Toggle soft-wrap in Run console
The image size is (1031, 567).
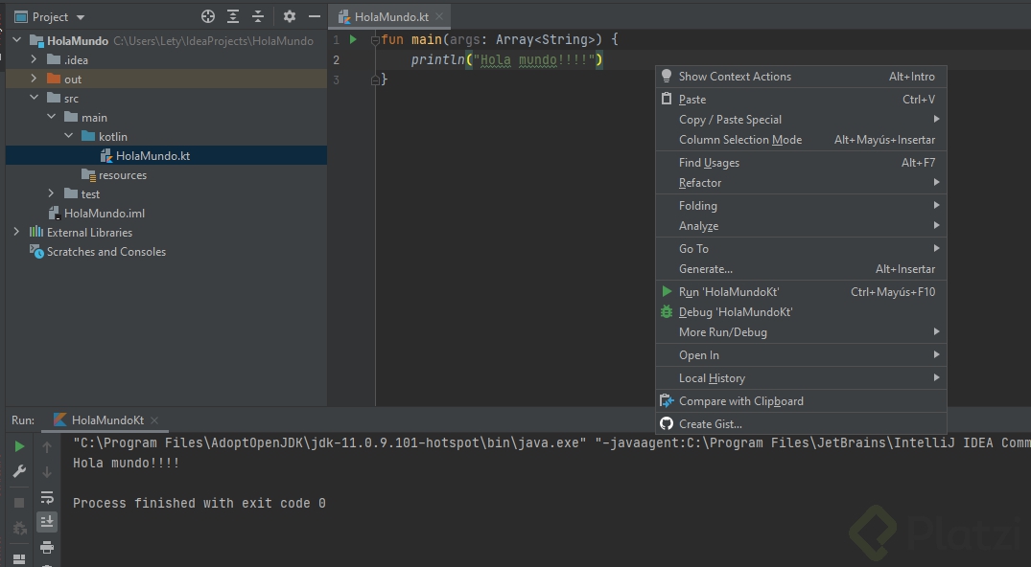coord(46,497)
